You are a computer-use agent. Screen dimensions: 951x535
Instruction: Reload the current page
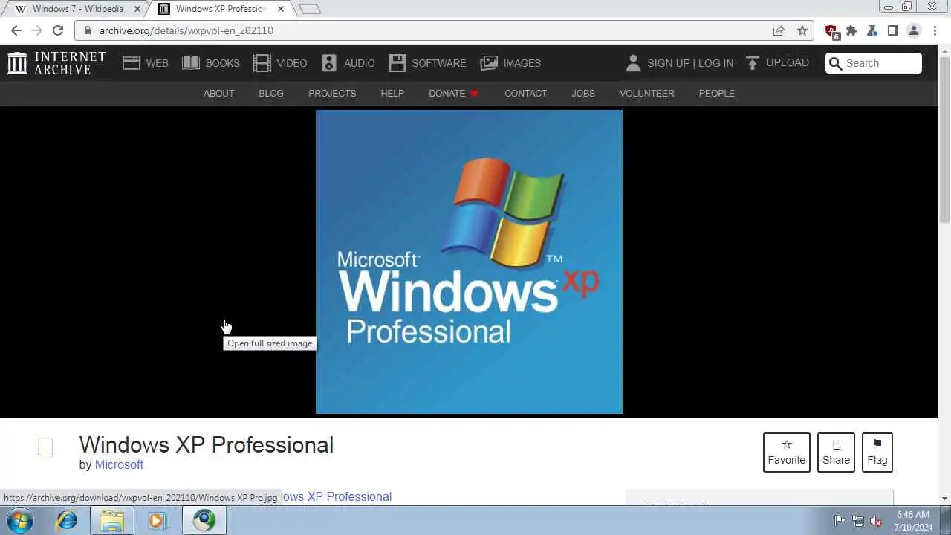coord(58,30)
